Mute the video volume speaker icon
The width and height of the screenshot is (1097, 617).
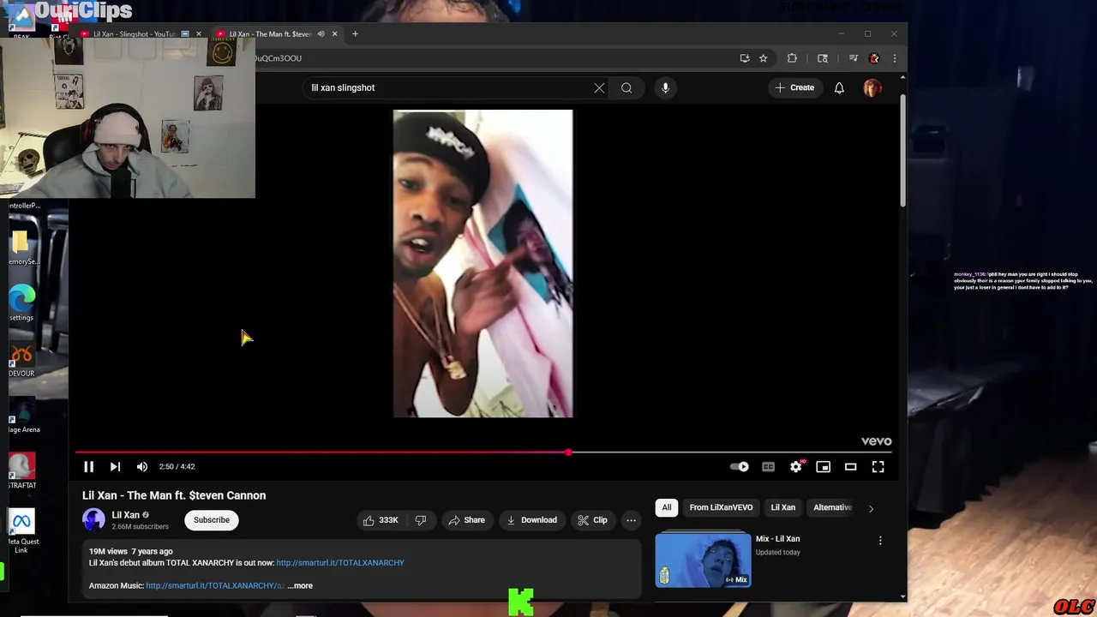[x=142, y=466]
